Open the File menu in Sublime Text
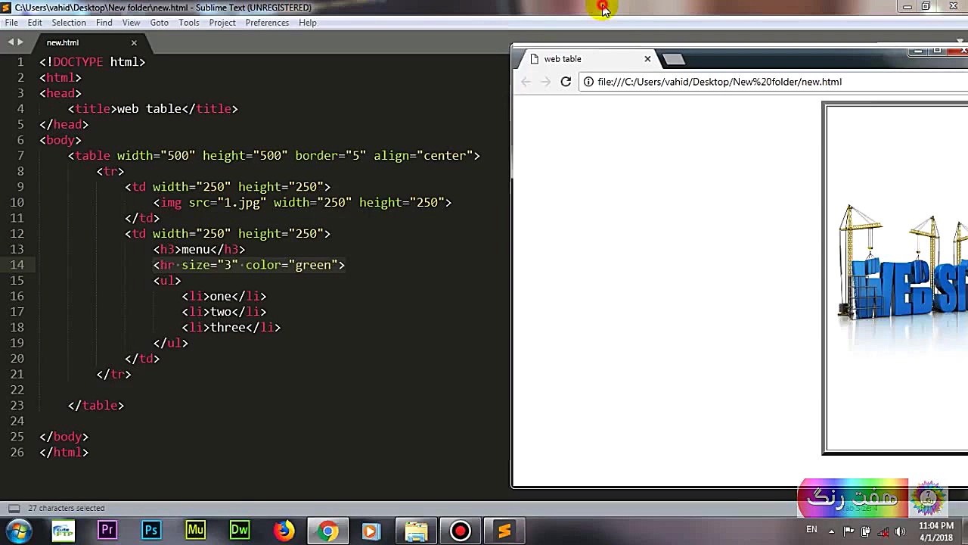The image size is (968, 545). 11,23
